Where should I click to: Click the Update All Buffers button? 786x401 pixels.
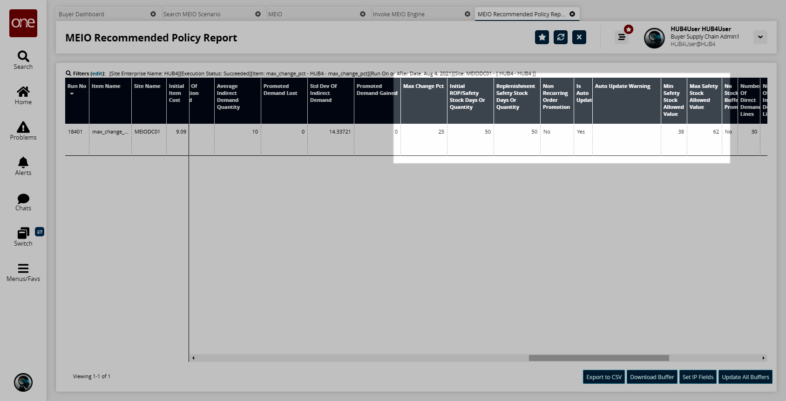[x=745, y=377]
